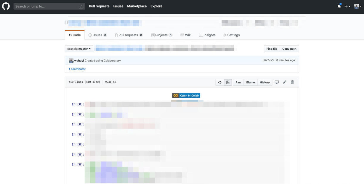364x184 pixels.
Task: Switch to the Settings tab
Action: (x=231, y=35)
